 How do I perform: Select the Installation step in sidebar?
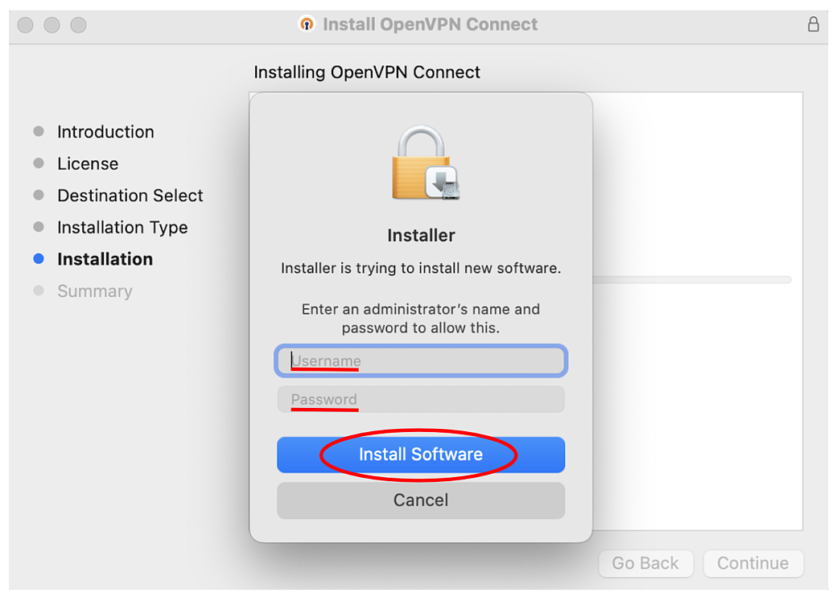105,259
